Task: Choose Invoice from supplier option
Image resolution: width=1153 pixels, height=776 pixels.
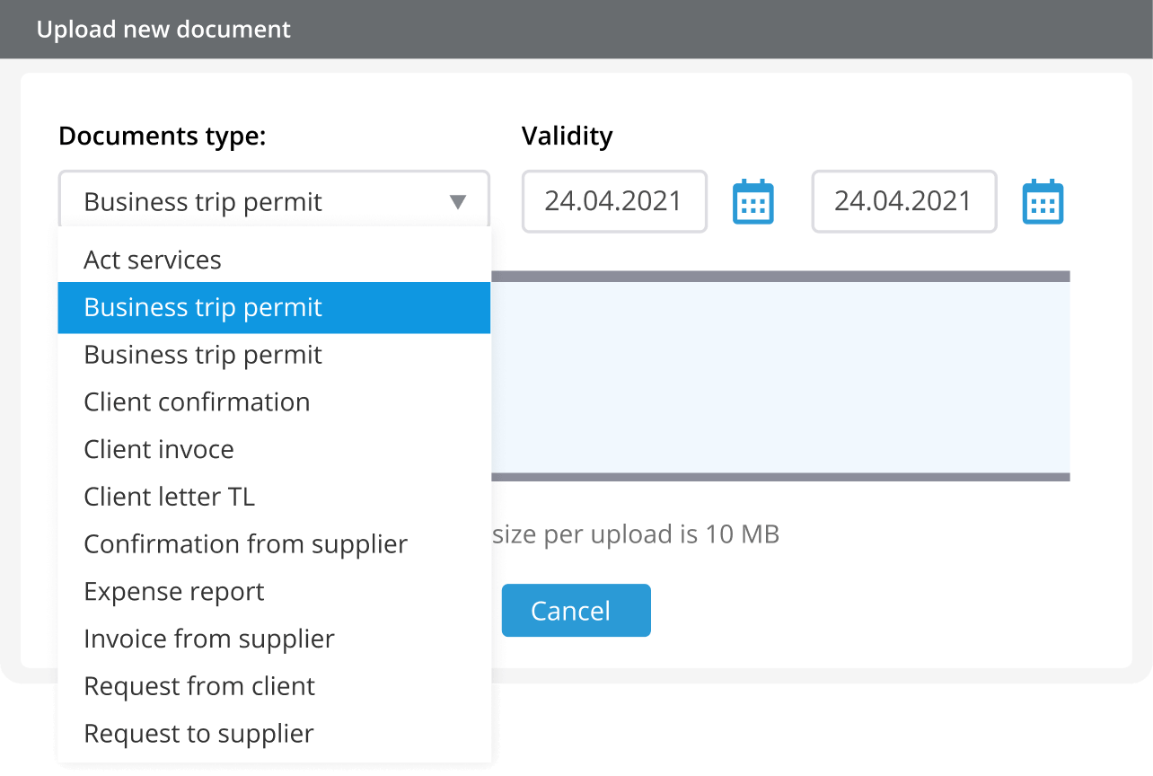Action: pyautogui.click(x=209, y=639)
